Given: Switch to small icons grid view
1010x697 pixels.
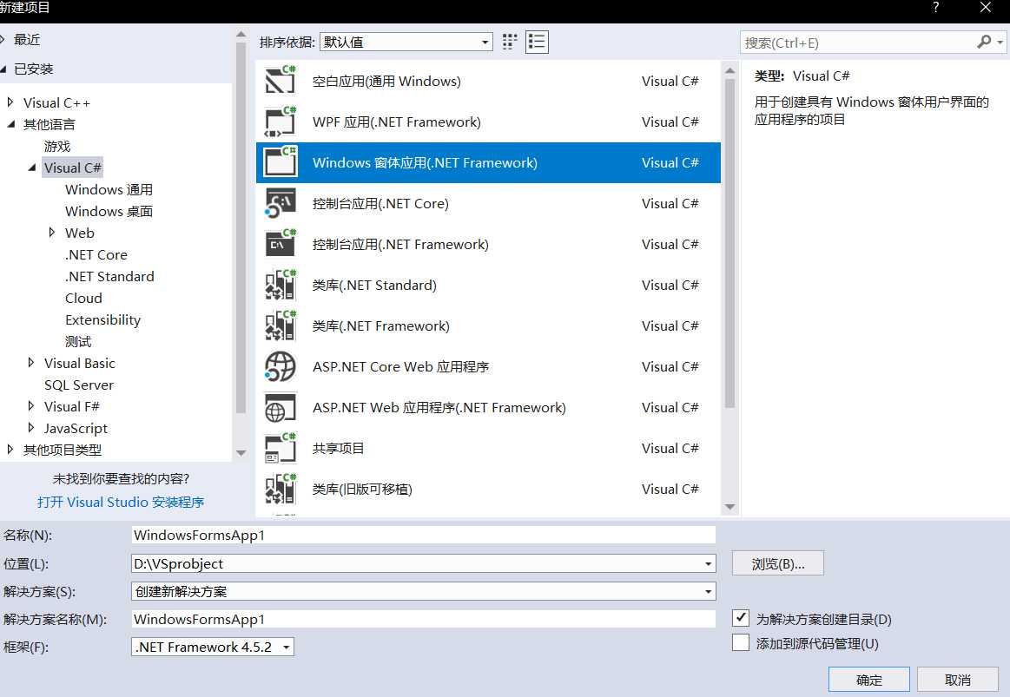Looking at the screenshot, I should [510, 42].
